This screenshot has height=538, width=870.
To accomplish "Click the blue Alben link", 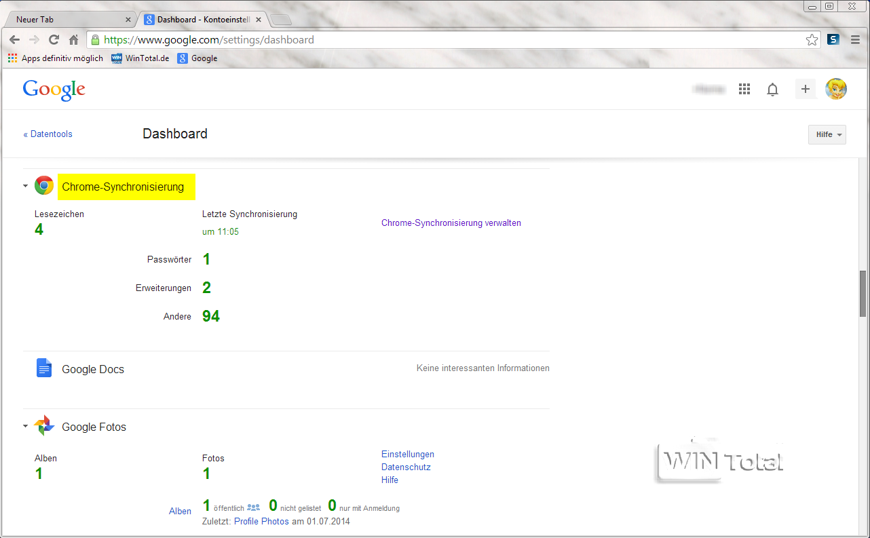I will pos(180,512).
